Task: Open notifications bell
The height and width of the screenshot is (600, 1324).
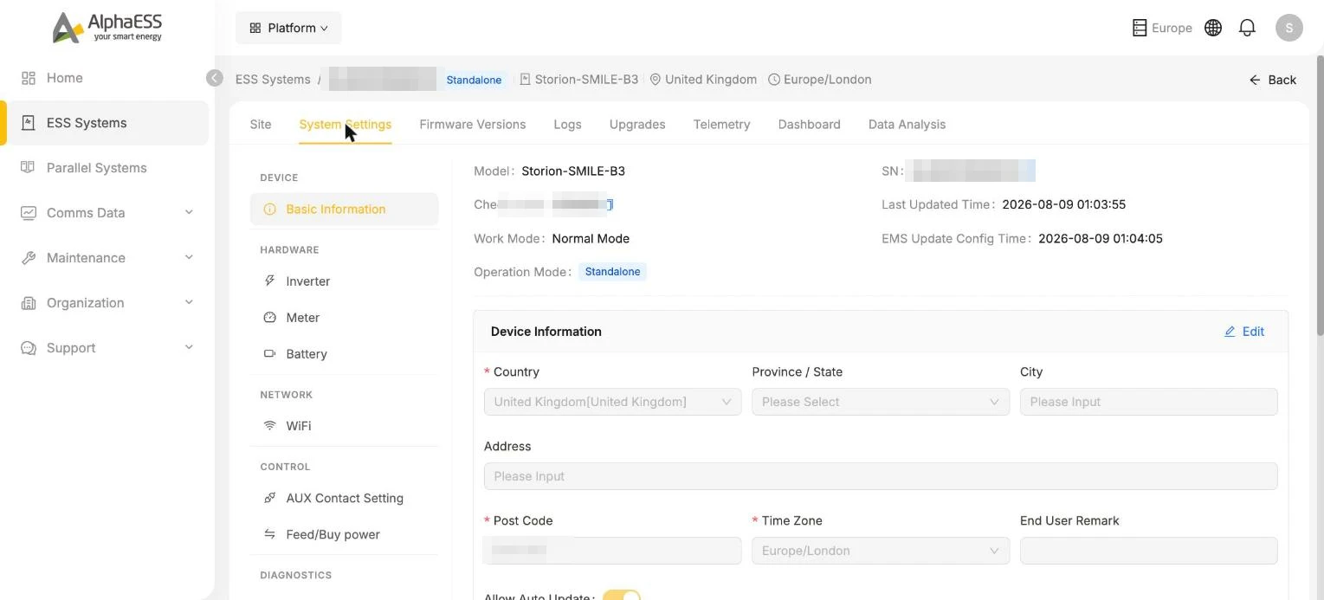Action: click(x=1247, y=28)
